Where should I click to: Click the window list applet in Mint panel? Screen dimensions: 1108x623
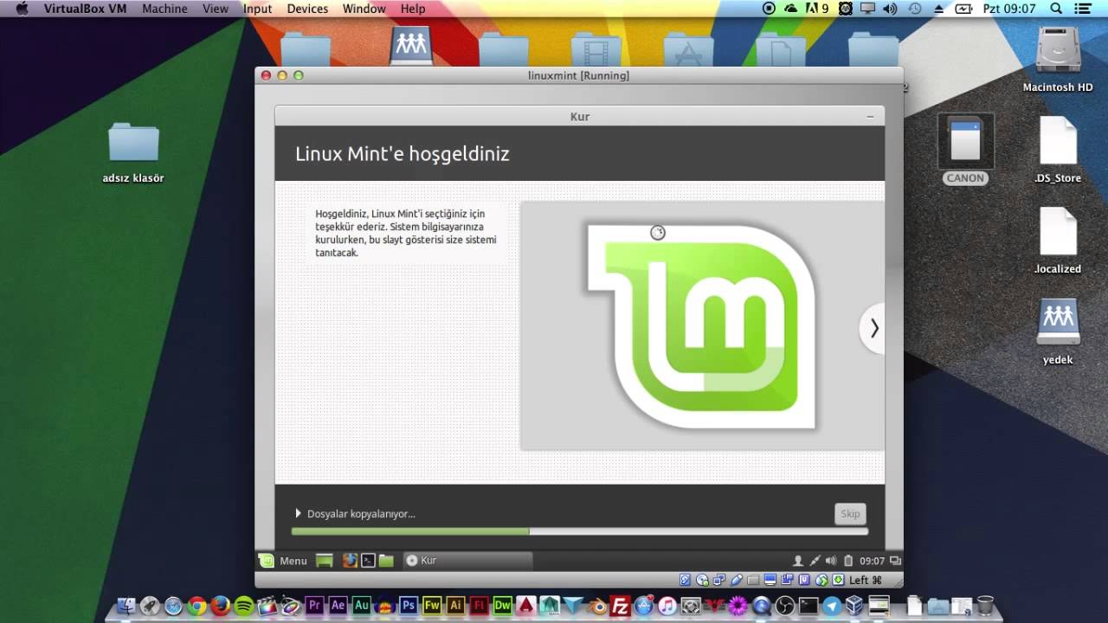[895, 561]
